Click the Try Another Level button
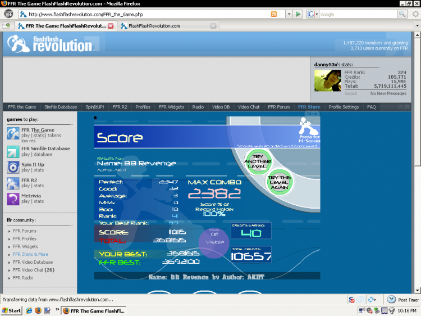Image resolution: width=421 pixels, height=316 pixels. [x=258, y=161]
